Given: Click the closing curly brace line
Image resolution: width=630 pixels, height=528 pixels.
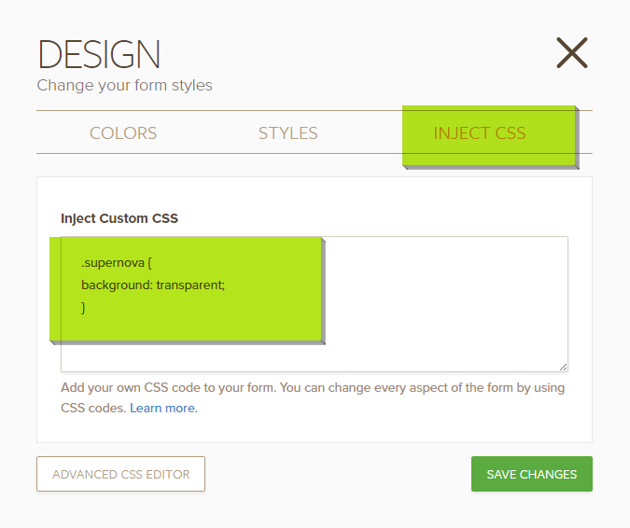Looking at the screenshot, I should [x=83, y=306].
